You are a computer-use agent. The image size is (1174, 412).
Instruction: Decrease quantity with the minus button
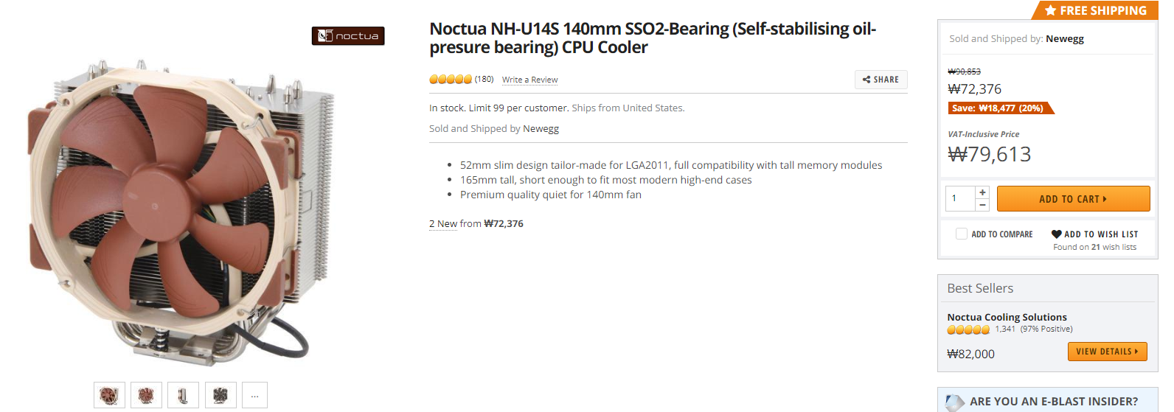click(x=982, y=205)
